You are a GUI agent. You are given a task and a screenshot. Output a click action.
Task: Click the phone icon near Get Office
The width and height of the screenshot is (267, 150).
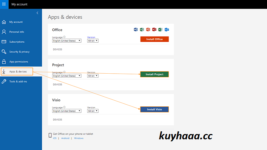coord(50,135)
